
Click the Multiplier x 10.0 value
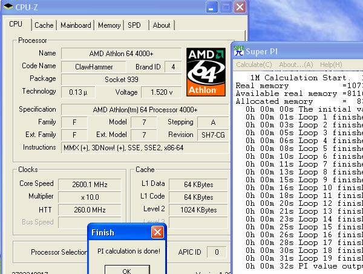pyautogui.click(x=90, y=197)
